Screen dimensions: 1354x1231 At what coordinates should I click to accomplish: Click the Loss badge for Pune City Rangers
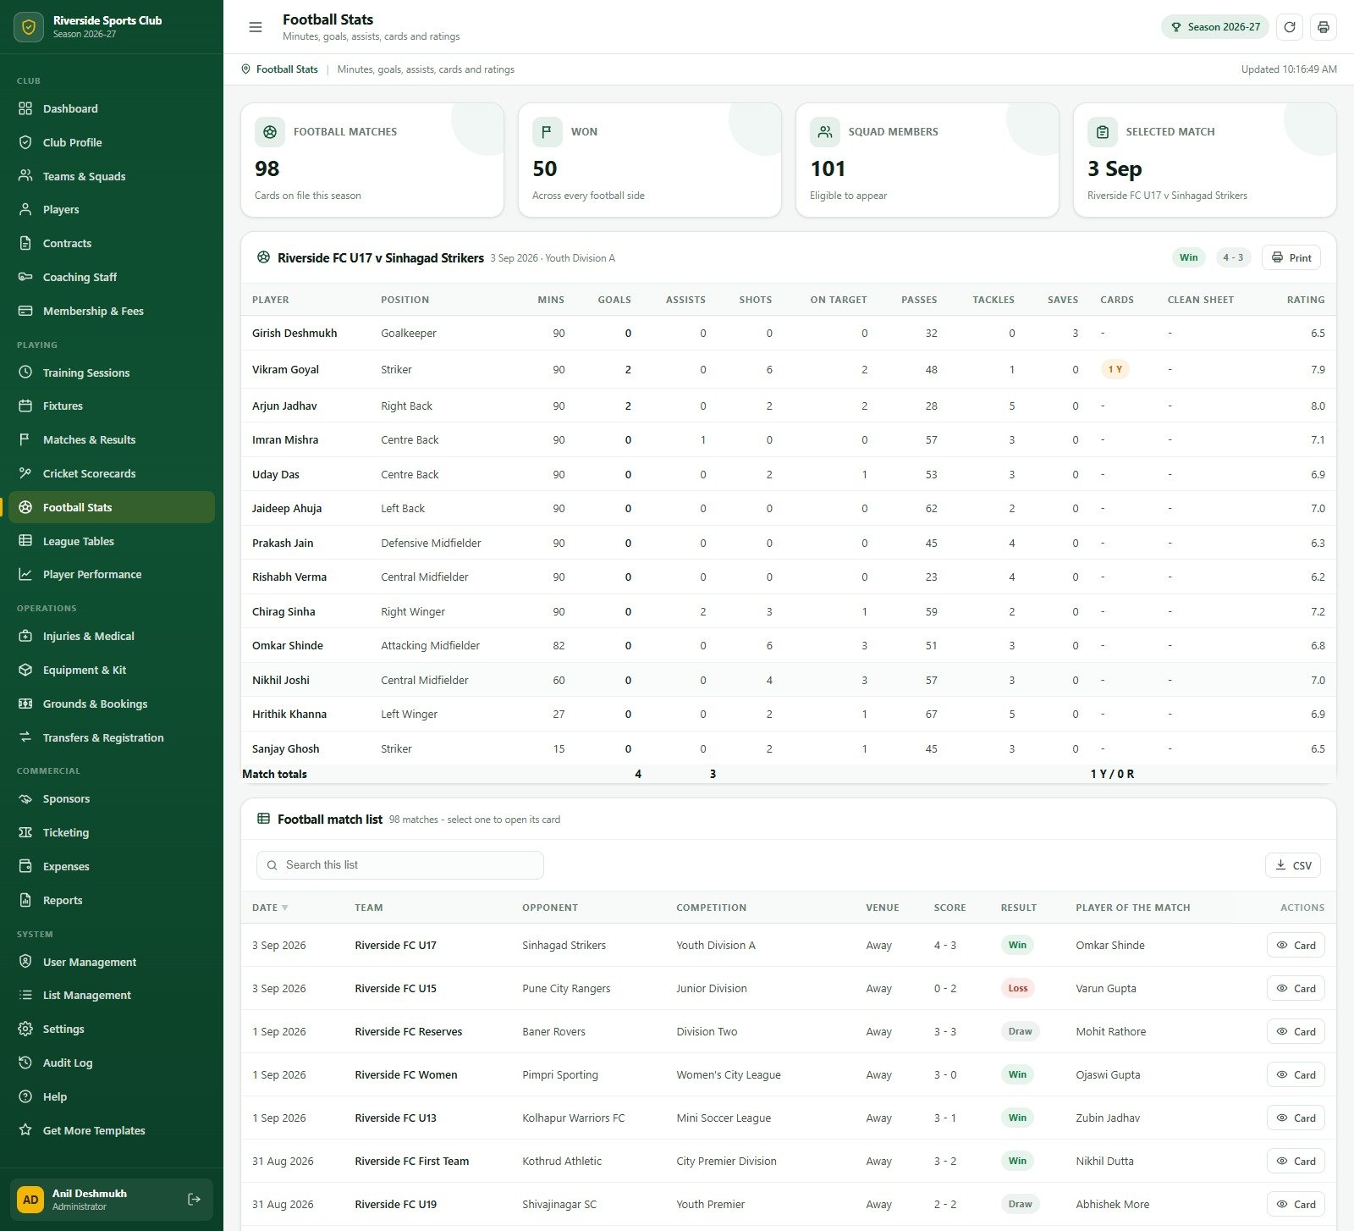tap(1018, 988)
